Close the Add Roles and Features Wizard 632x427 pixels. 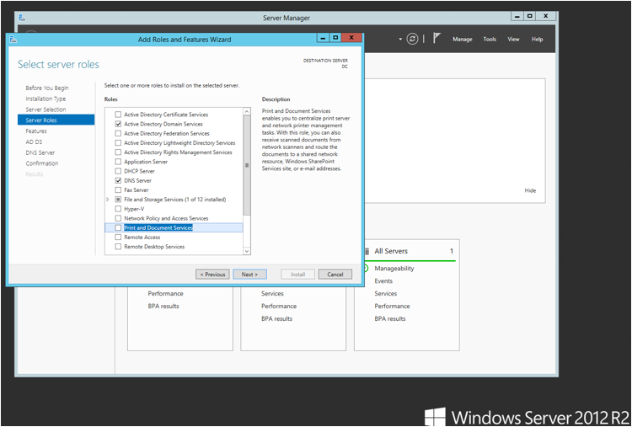coord(351,37)
